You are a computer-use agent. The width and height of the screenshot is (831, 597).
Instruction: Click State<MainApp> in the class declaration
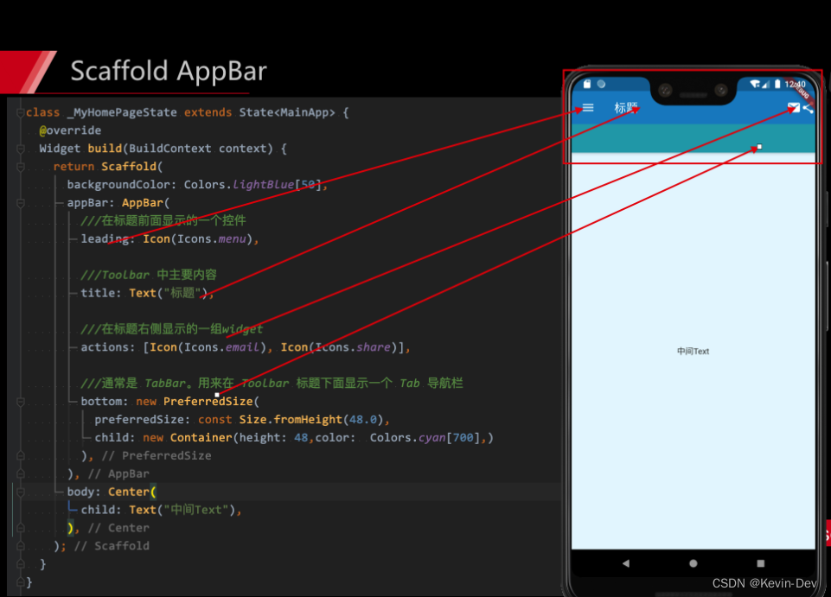(287, 112)
